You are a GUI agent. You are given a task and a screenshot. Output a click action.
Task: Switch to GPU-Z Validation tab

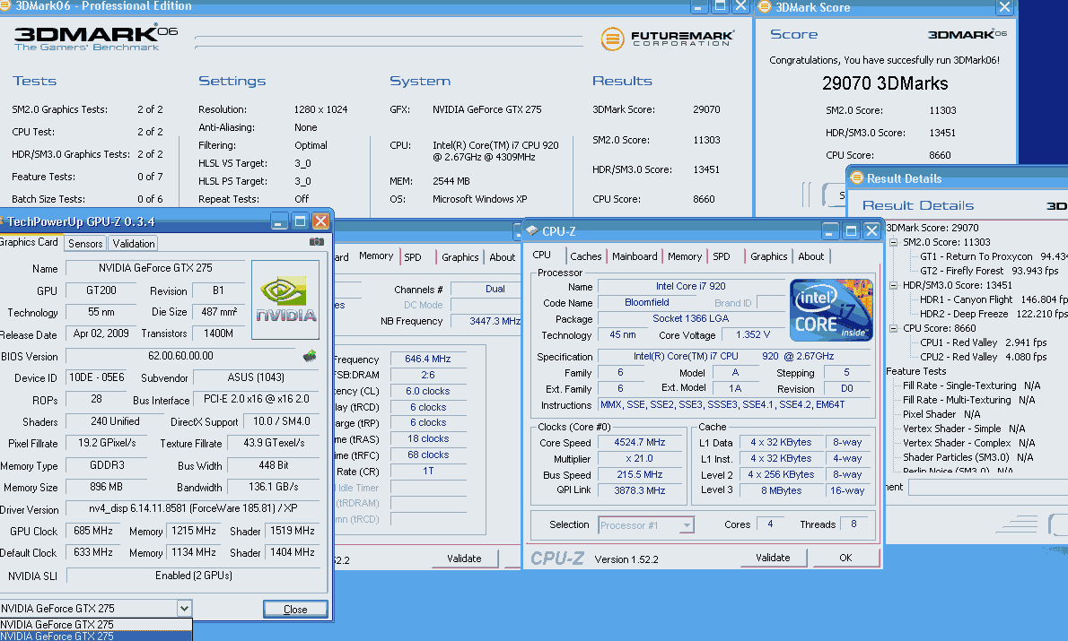point(134,244)
